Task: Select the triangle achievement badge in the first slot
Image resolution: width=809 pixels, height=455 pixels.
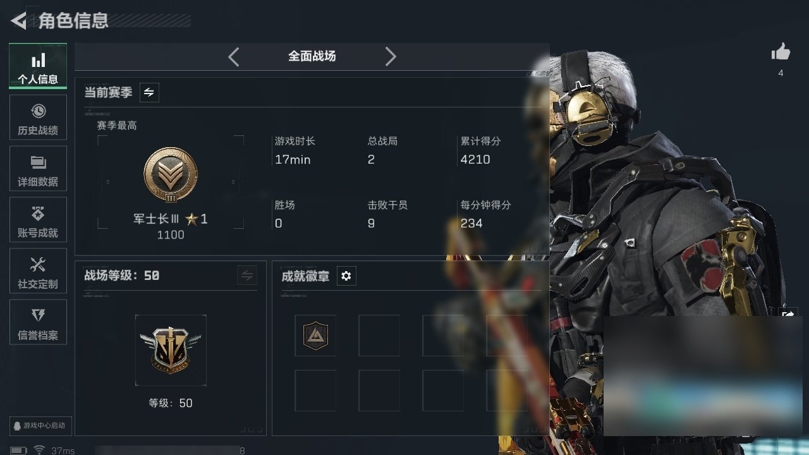Action: coord(315,336)
